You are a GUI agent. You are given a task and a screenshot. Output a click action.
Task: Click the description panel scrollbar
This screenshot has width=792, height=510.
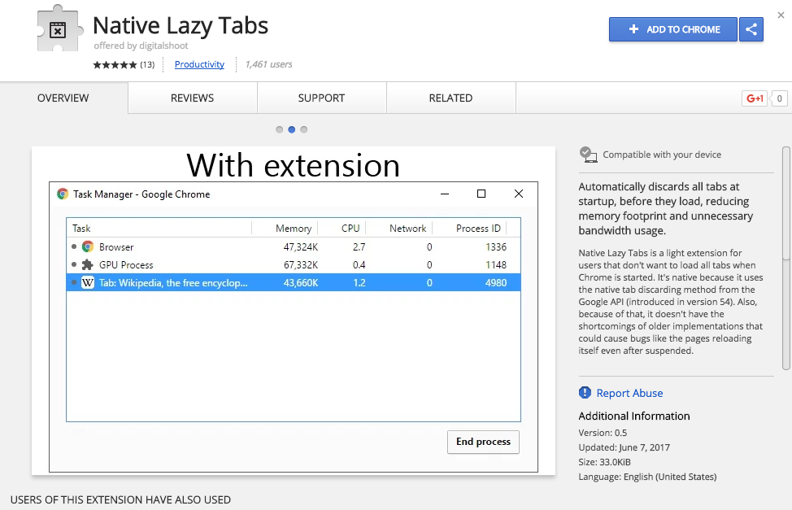pyautogui.click(x=786, y=203)
